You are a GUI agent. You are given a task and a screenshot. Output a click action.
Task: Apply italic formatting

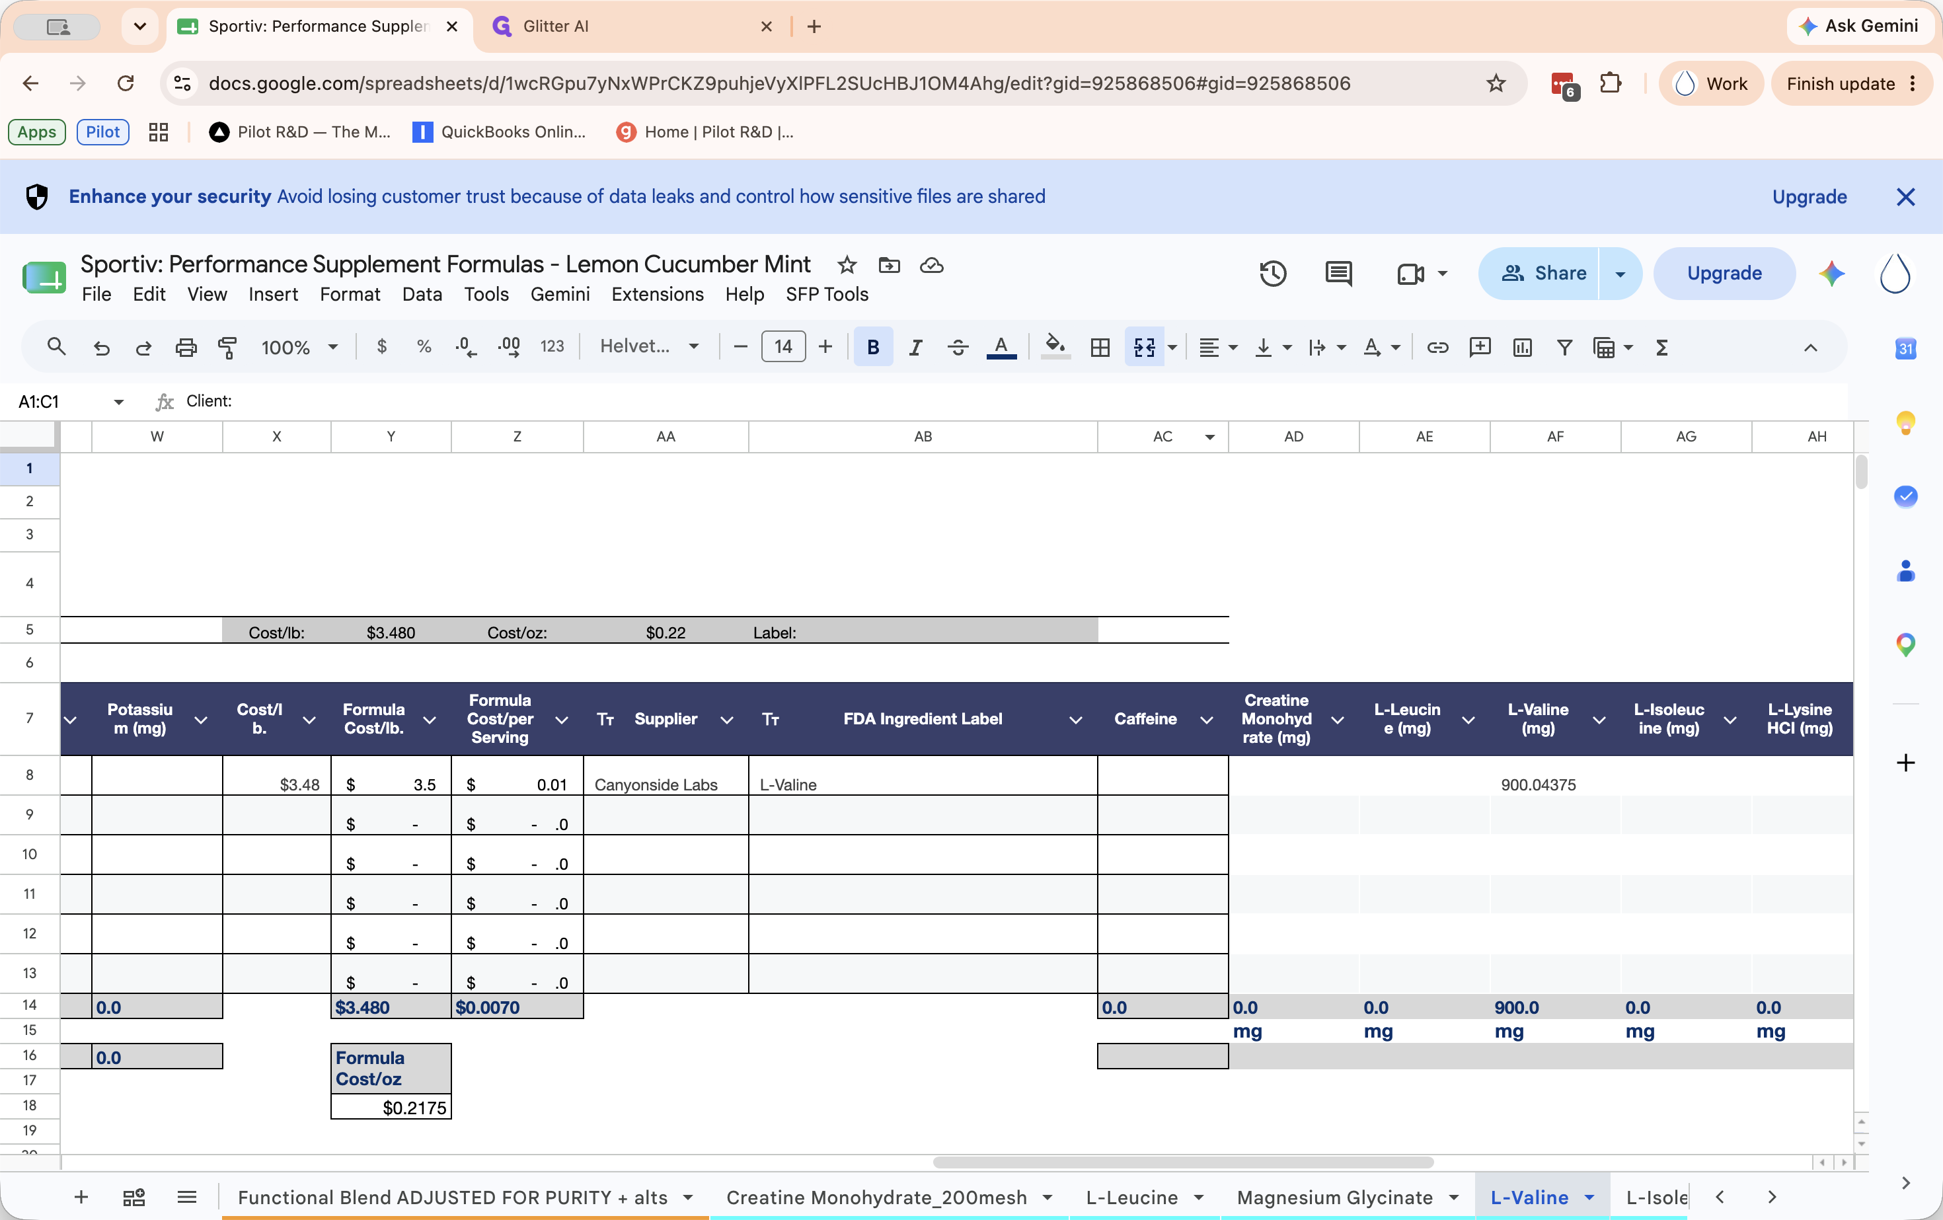coord(915,347)
